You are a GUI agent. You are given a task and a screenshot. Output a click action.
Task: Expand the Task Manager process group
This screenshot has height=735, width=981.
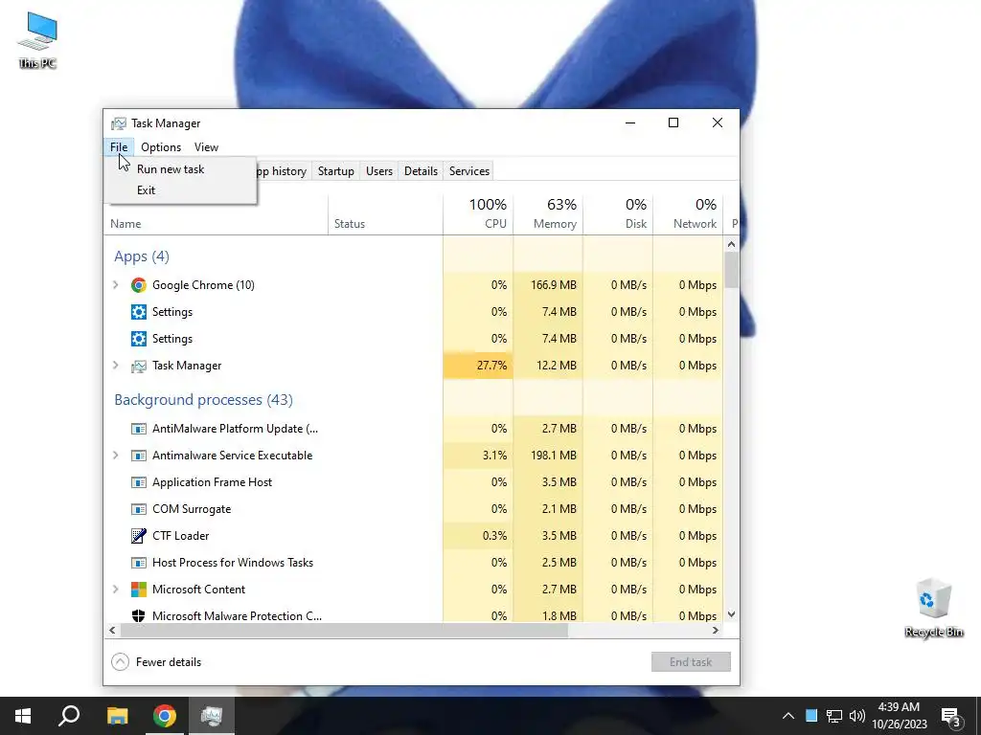(x=116, y=366)
